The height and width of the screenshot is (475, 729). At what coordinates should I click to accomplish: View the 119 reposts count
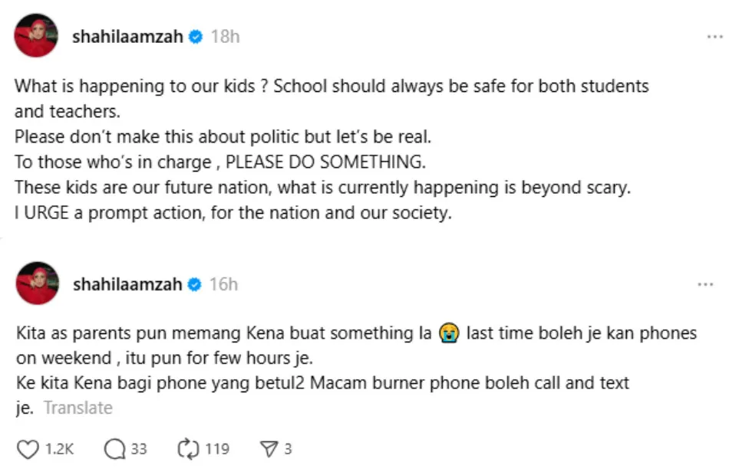tap(217, 449)
